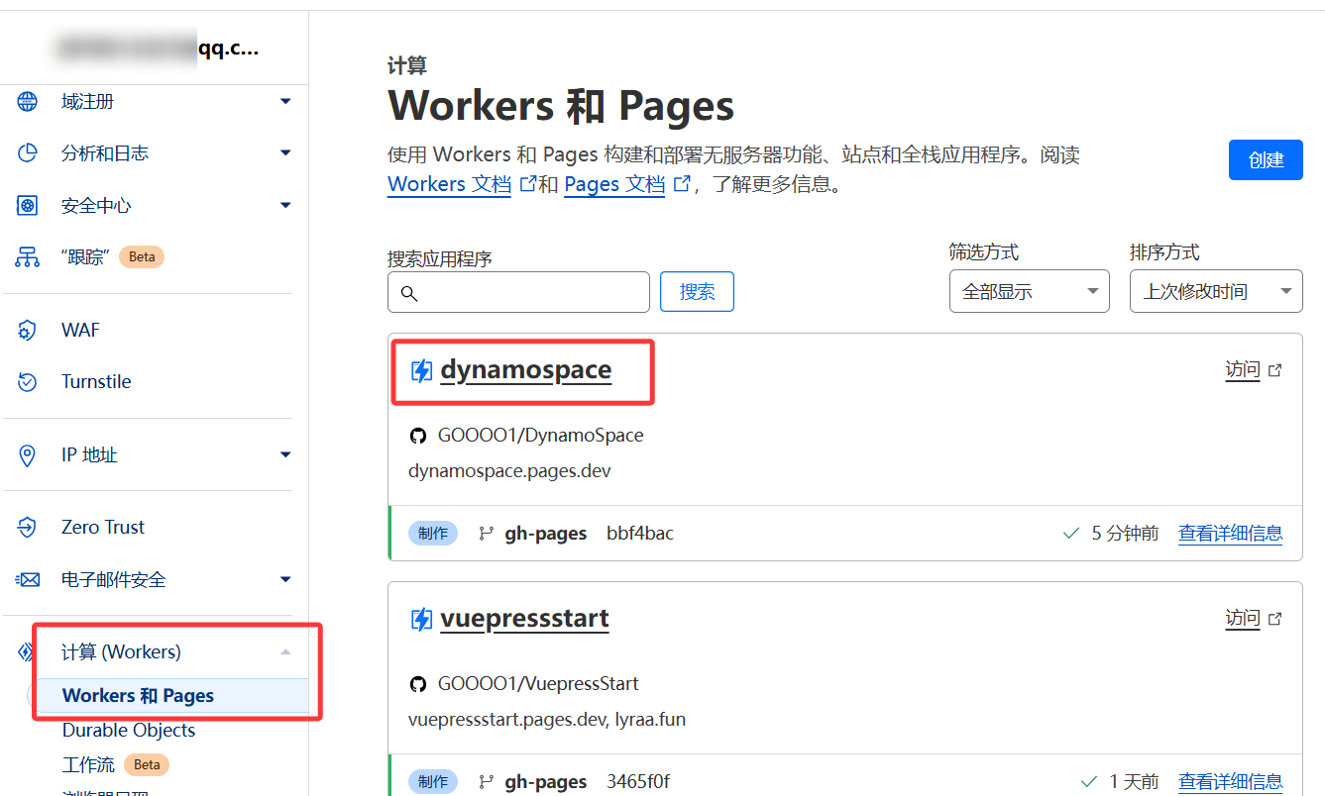The image size is (1325, 796).
Task: Click the Zero Trust icon
Action: point(28,527)
